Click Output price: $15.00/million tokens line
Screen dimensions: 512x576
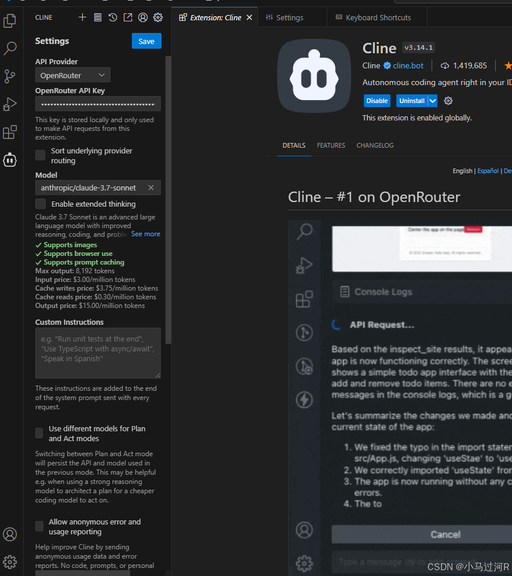pyautogui.click(x=90, y=306)
